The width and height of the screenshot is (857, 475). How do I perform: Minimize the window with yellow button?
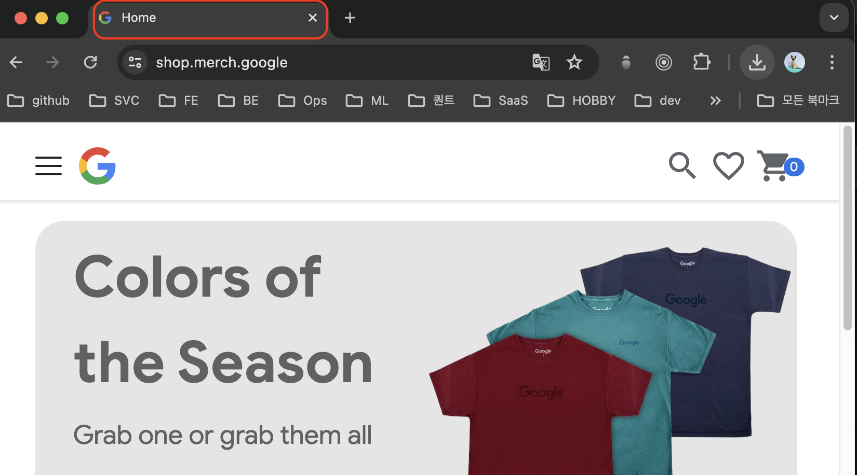pos(42,18)
